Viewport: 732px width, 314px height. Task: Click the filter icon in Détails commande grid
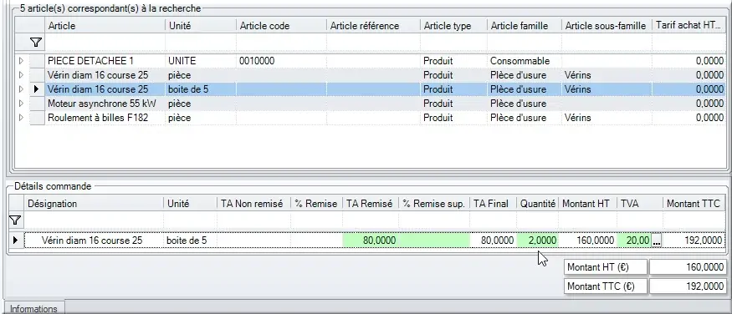coord(15,220)
